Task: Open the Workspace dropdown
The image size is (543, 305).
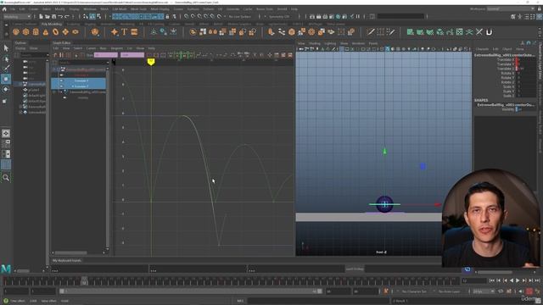Action: coord(511,9)
